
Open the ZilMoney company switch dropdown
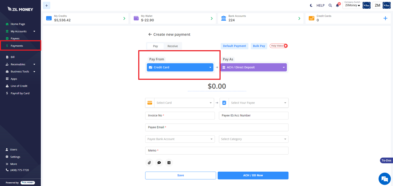tap(352, 5)
